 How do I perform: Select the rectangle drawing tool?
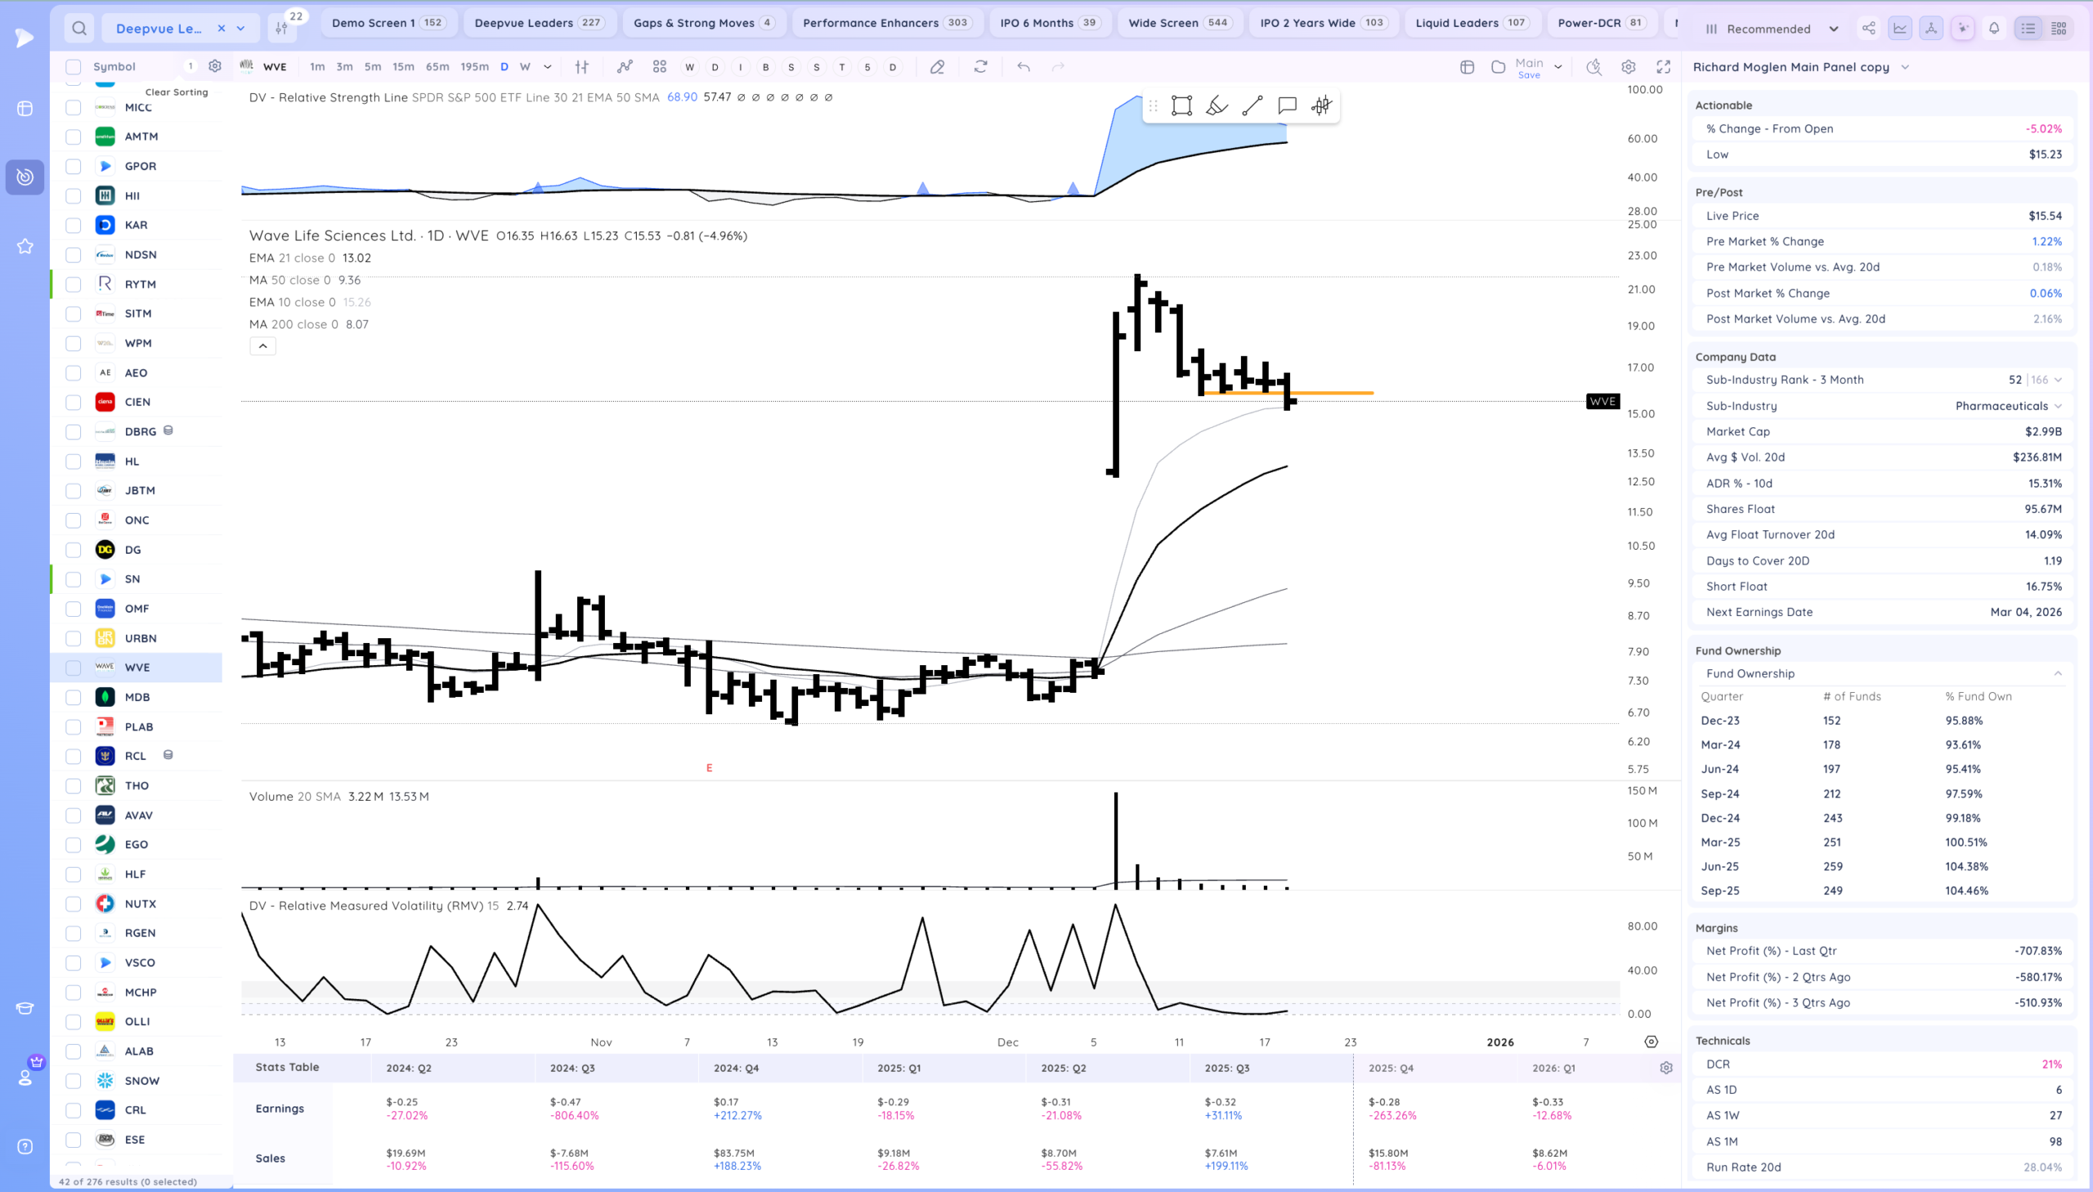point(1181,105)
